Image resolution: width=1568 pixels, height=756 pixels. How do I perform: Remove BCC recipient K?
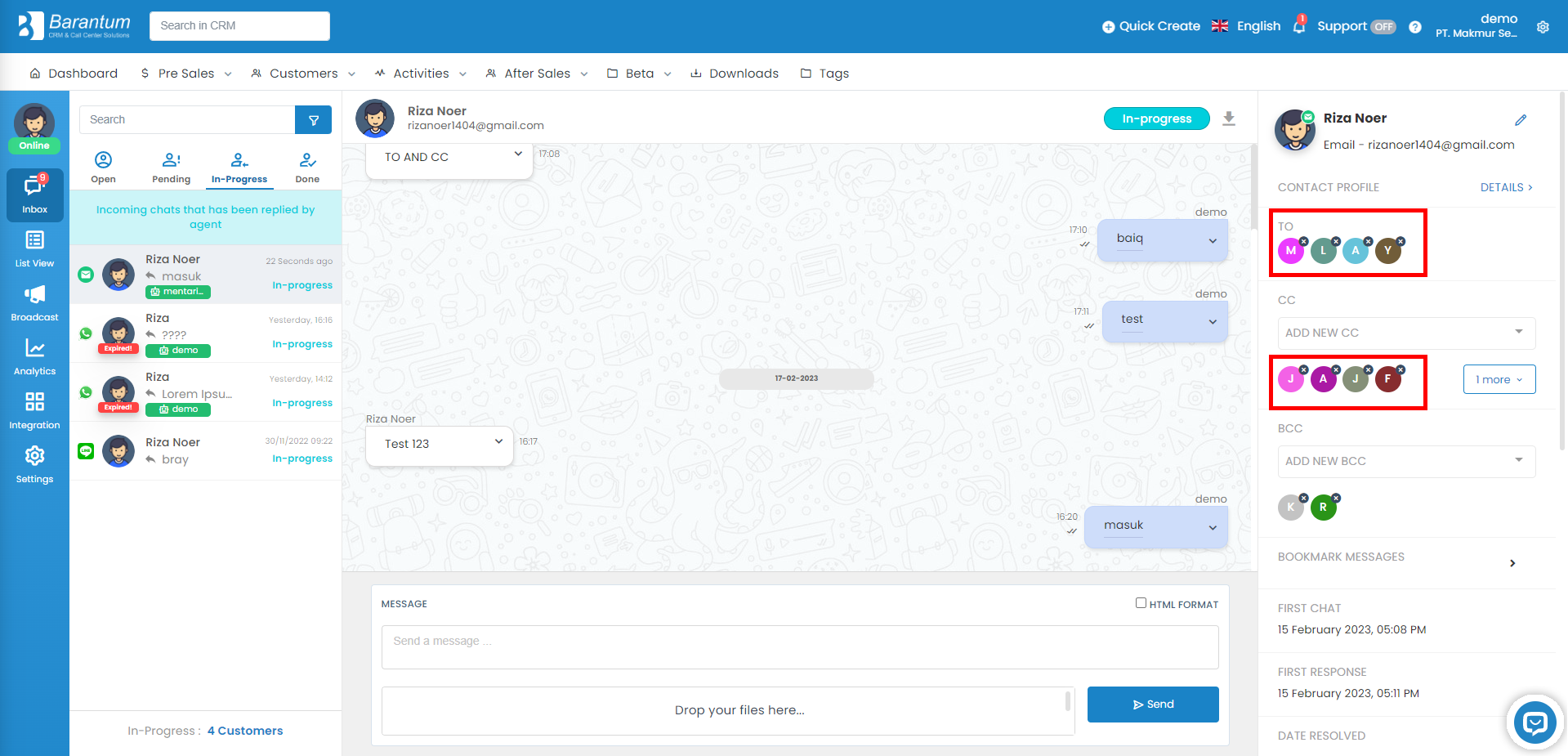tap(1304, 498)
